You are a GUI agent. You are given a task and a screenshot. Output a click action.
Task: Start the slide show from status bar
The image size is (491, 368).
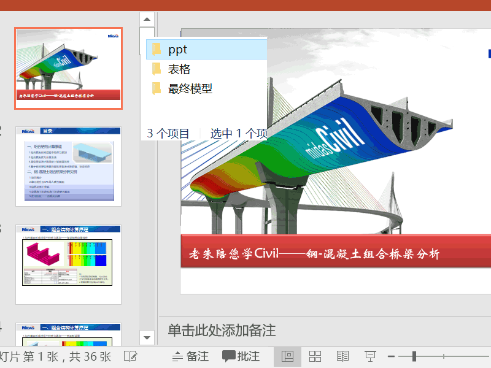tap(370, 356)
